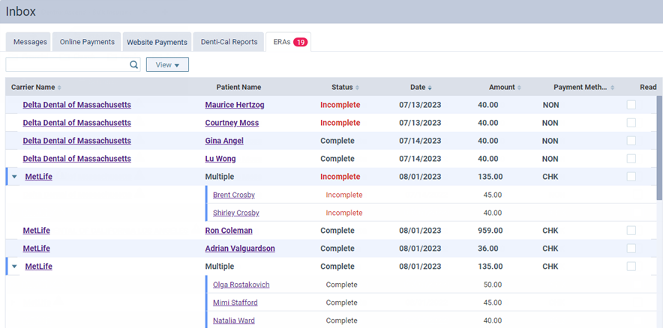
Task: Sort by Payment Method column icon
Action: pos(613,88)
